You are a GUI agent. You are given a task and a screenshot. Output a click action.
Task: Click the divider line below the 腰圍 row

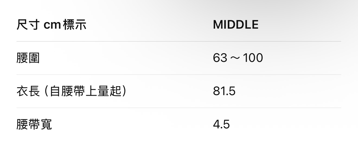point(179,75)
